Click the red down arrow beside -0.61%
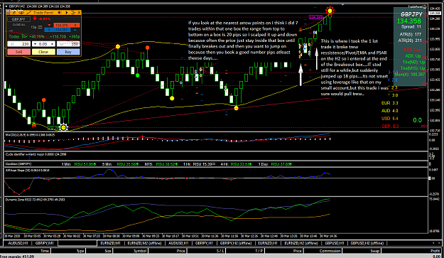The image size is (444, 258). 35,18
